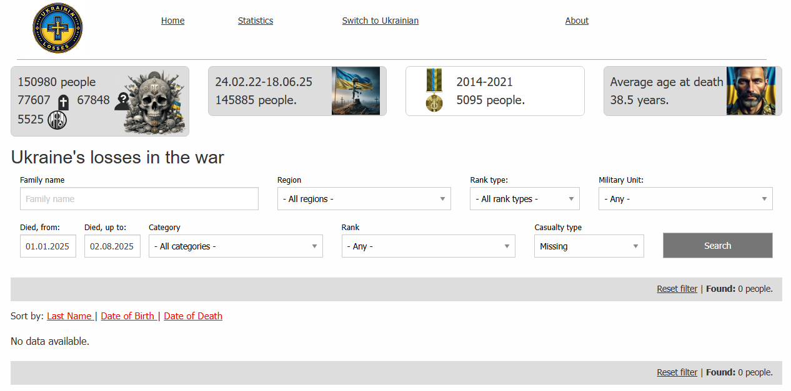791x391 pixels.
Task: Click the Ukraine's losses in the war heading
Action: tap(117, 157)
